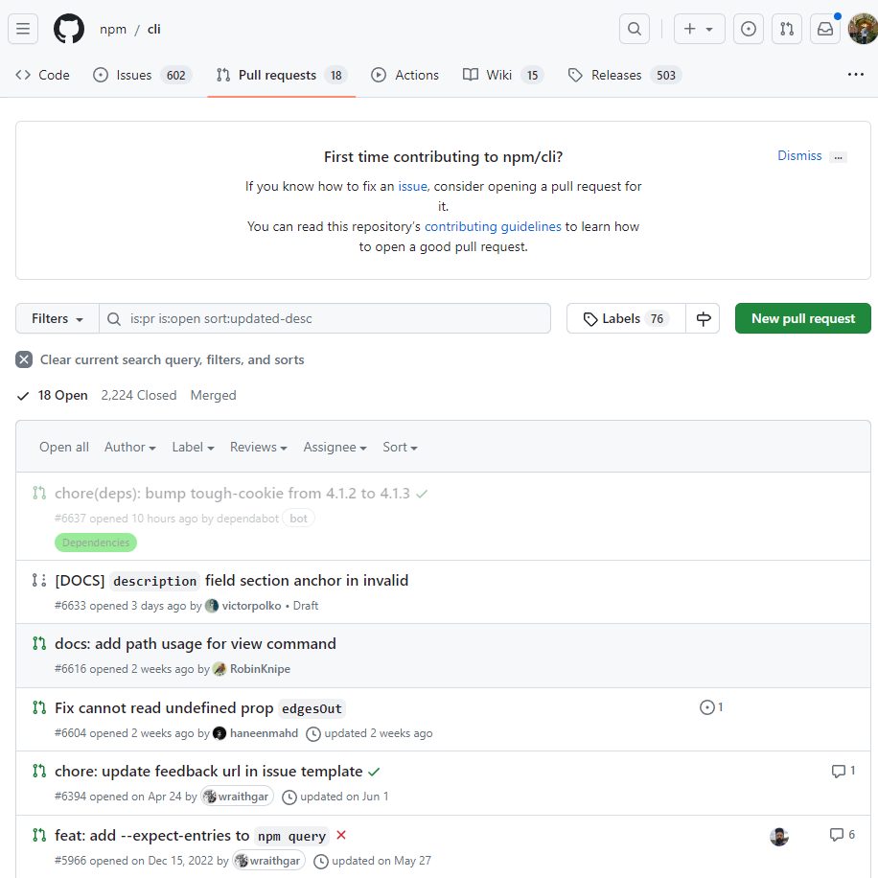The width and height of the screenshot is (878, 878).
Task: Expand the Filters dropdown
Action: point(58,318)
